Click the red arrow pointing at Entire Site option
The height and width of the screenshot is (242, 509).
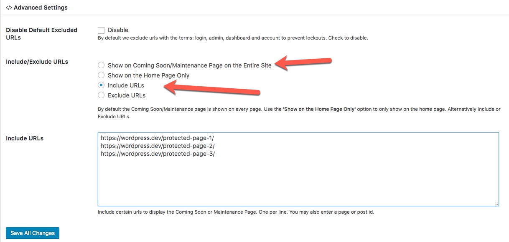tap(303, 63)
